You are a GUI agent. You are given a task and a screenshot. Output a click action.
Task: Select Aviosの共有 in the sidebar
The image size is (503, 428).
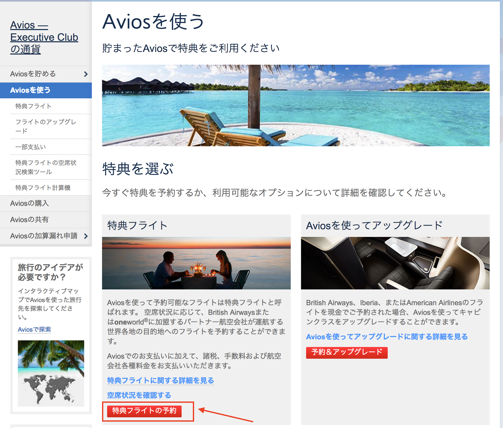click(x=29, y=220)
